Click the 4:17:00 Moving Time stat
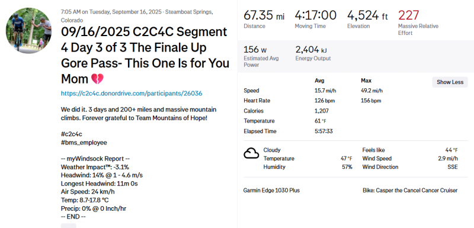 [x=315, y=20]
